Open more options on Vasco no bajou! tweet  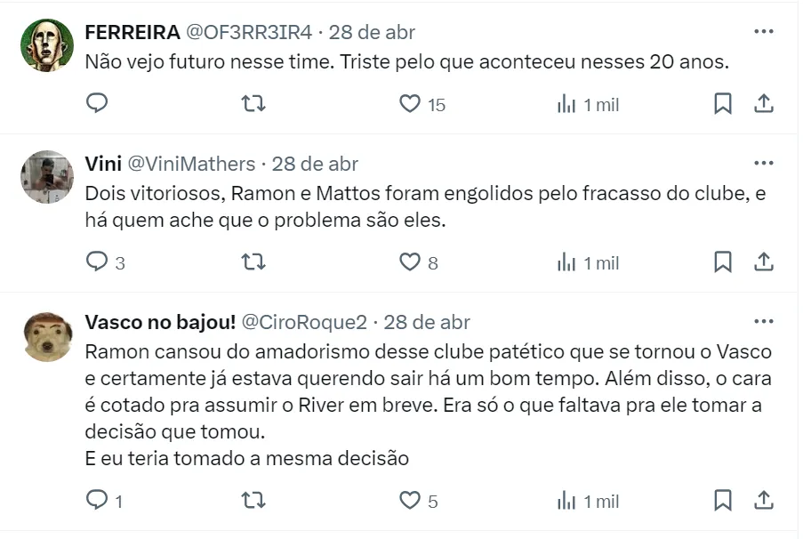point(763,321)
